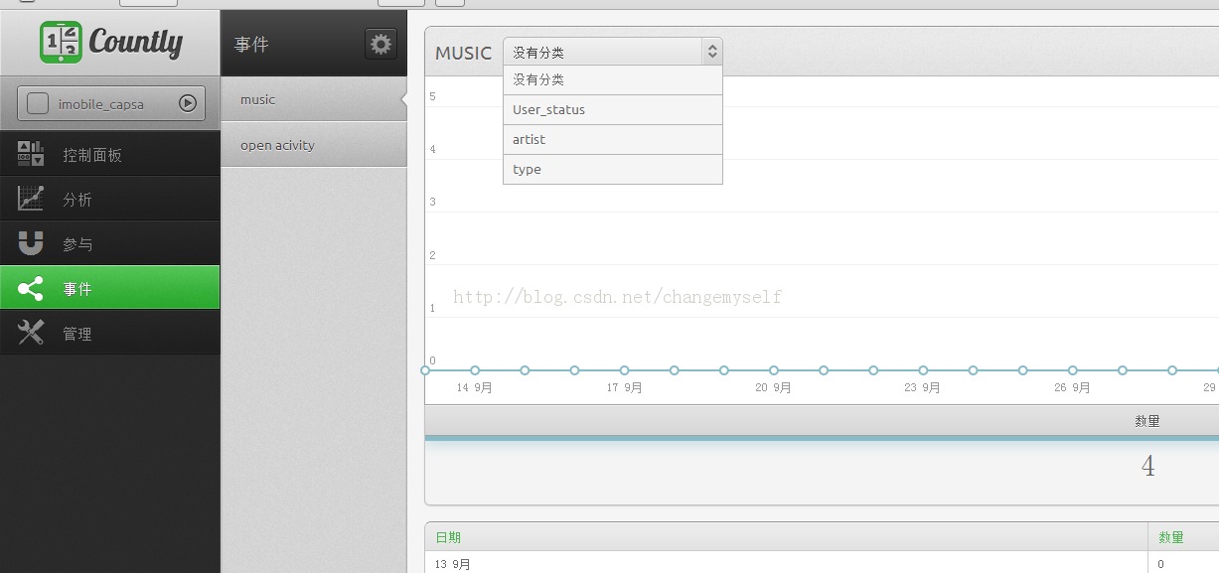Choose artist segmentation option
1219x573 pixels.
[613, 140]
